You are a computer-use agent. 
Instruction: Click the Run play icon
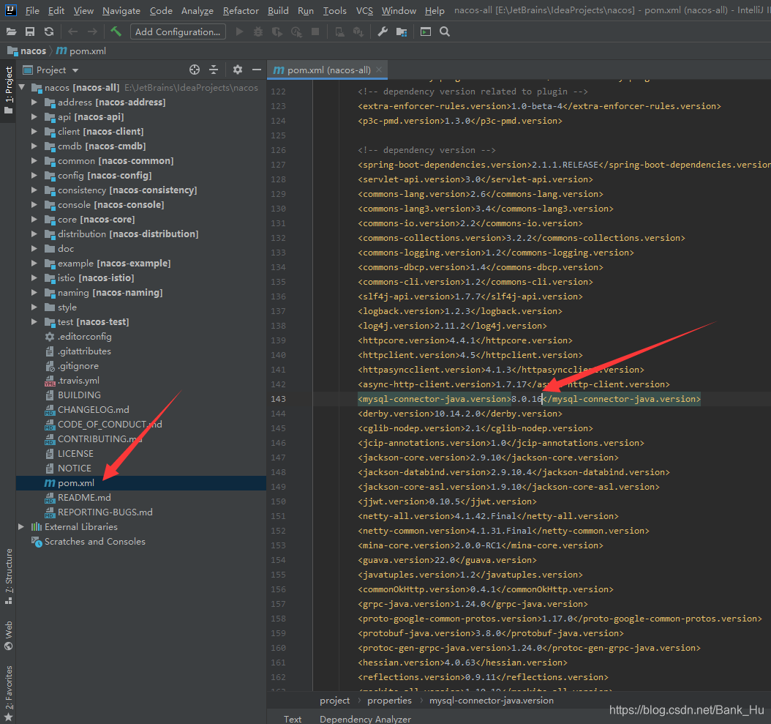pyautogui.click(x=239, y=31)
